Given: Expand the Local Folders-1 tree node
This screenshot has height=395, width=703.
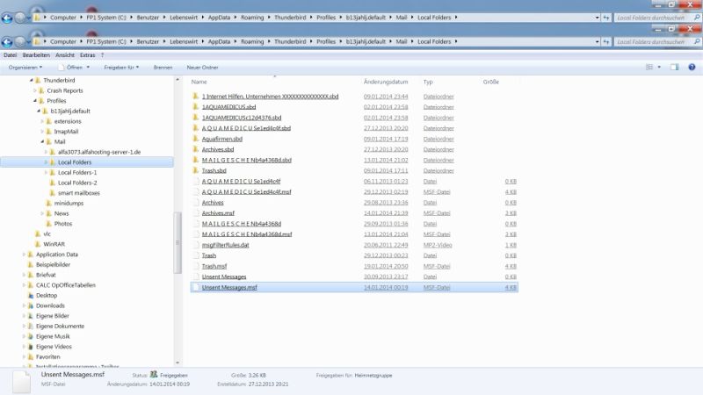Looking at the screenshot, I should [46, 172].
